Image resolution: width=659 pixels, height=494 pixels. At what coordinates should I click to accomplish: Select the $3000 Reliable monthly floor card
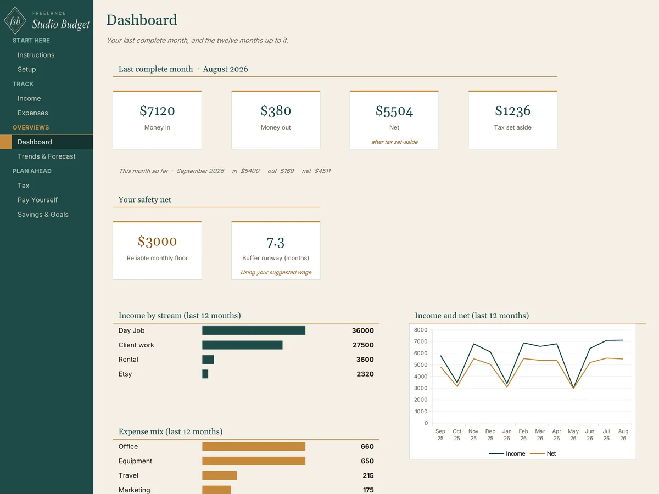pos(157,250)
